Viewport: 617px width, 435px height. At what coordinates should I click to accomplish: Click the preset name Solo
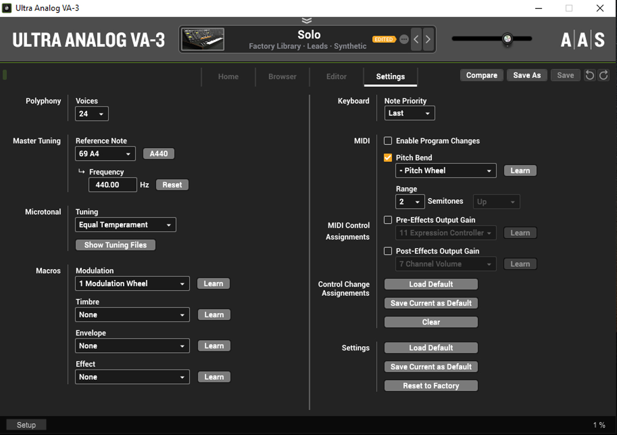(309, 34)
